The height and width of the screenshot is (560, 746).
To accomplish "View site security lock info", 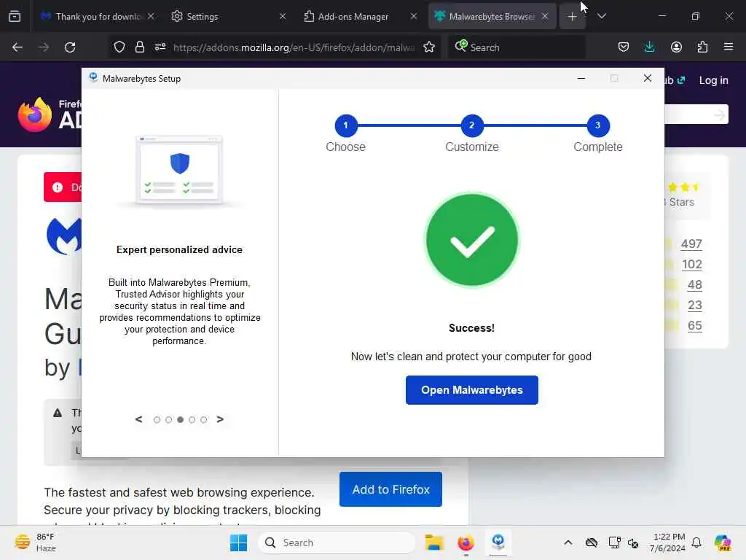I will [x=139, y=47].
